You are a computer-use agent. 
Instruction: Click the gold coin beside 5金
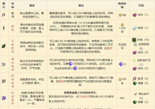(x=120, y=15)
